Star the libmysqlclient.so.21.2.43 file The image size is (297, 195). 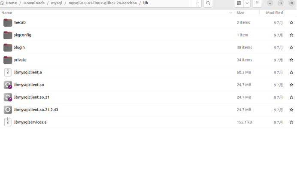point(291,110)
